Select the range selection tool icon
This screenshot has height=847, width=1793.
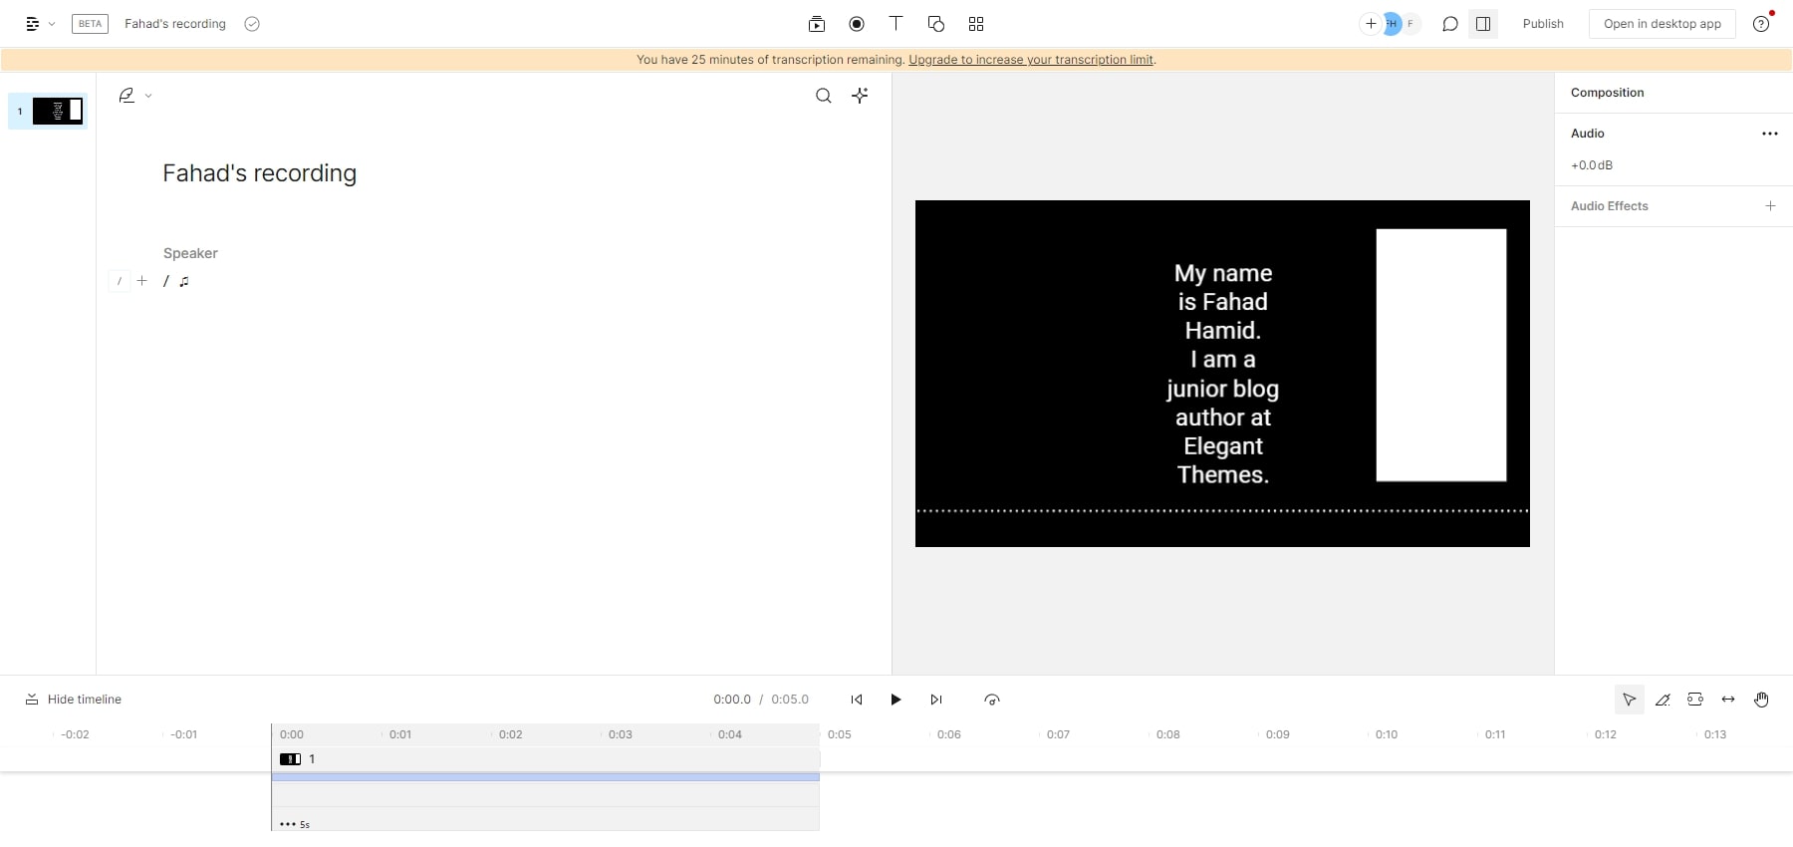coord(1695,700)
